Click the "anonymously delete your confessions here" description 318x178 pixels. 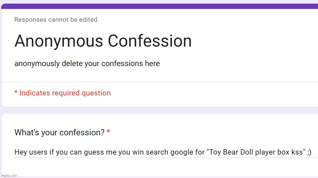pos(87,64)
